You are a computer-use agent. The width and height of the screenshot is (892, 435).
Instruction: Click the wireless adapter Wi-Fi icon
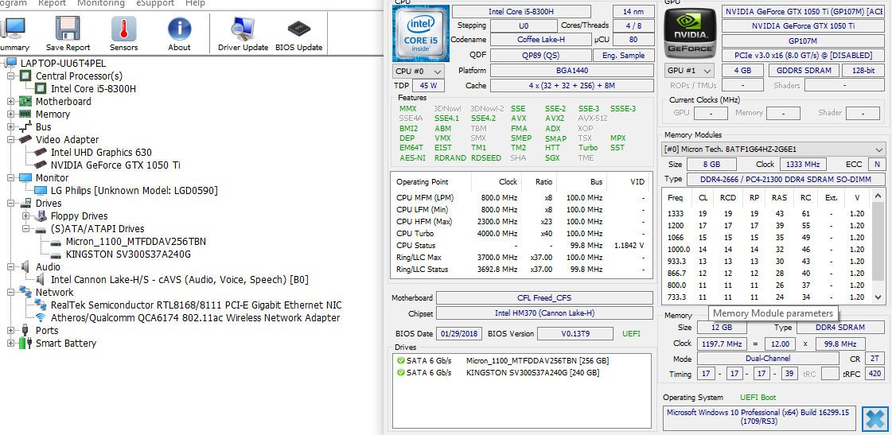pos(41,318)
